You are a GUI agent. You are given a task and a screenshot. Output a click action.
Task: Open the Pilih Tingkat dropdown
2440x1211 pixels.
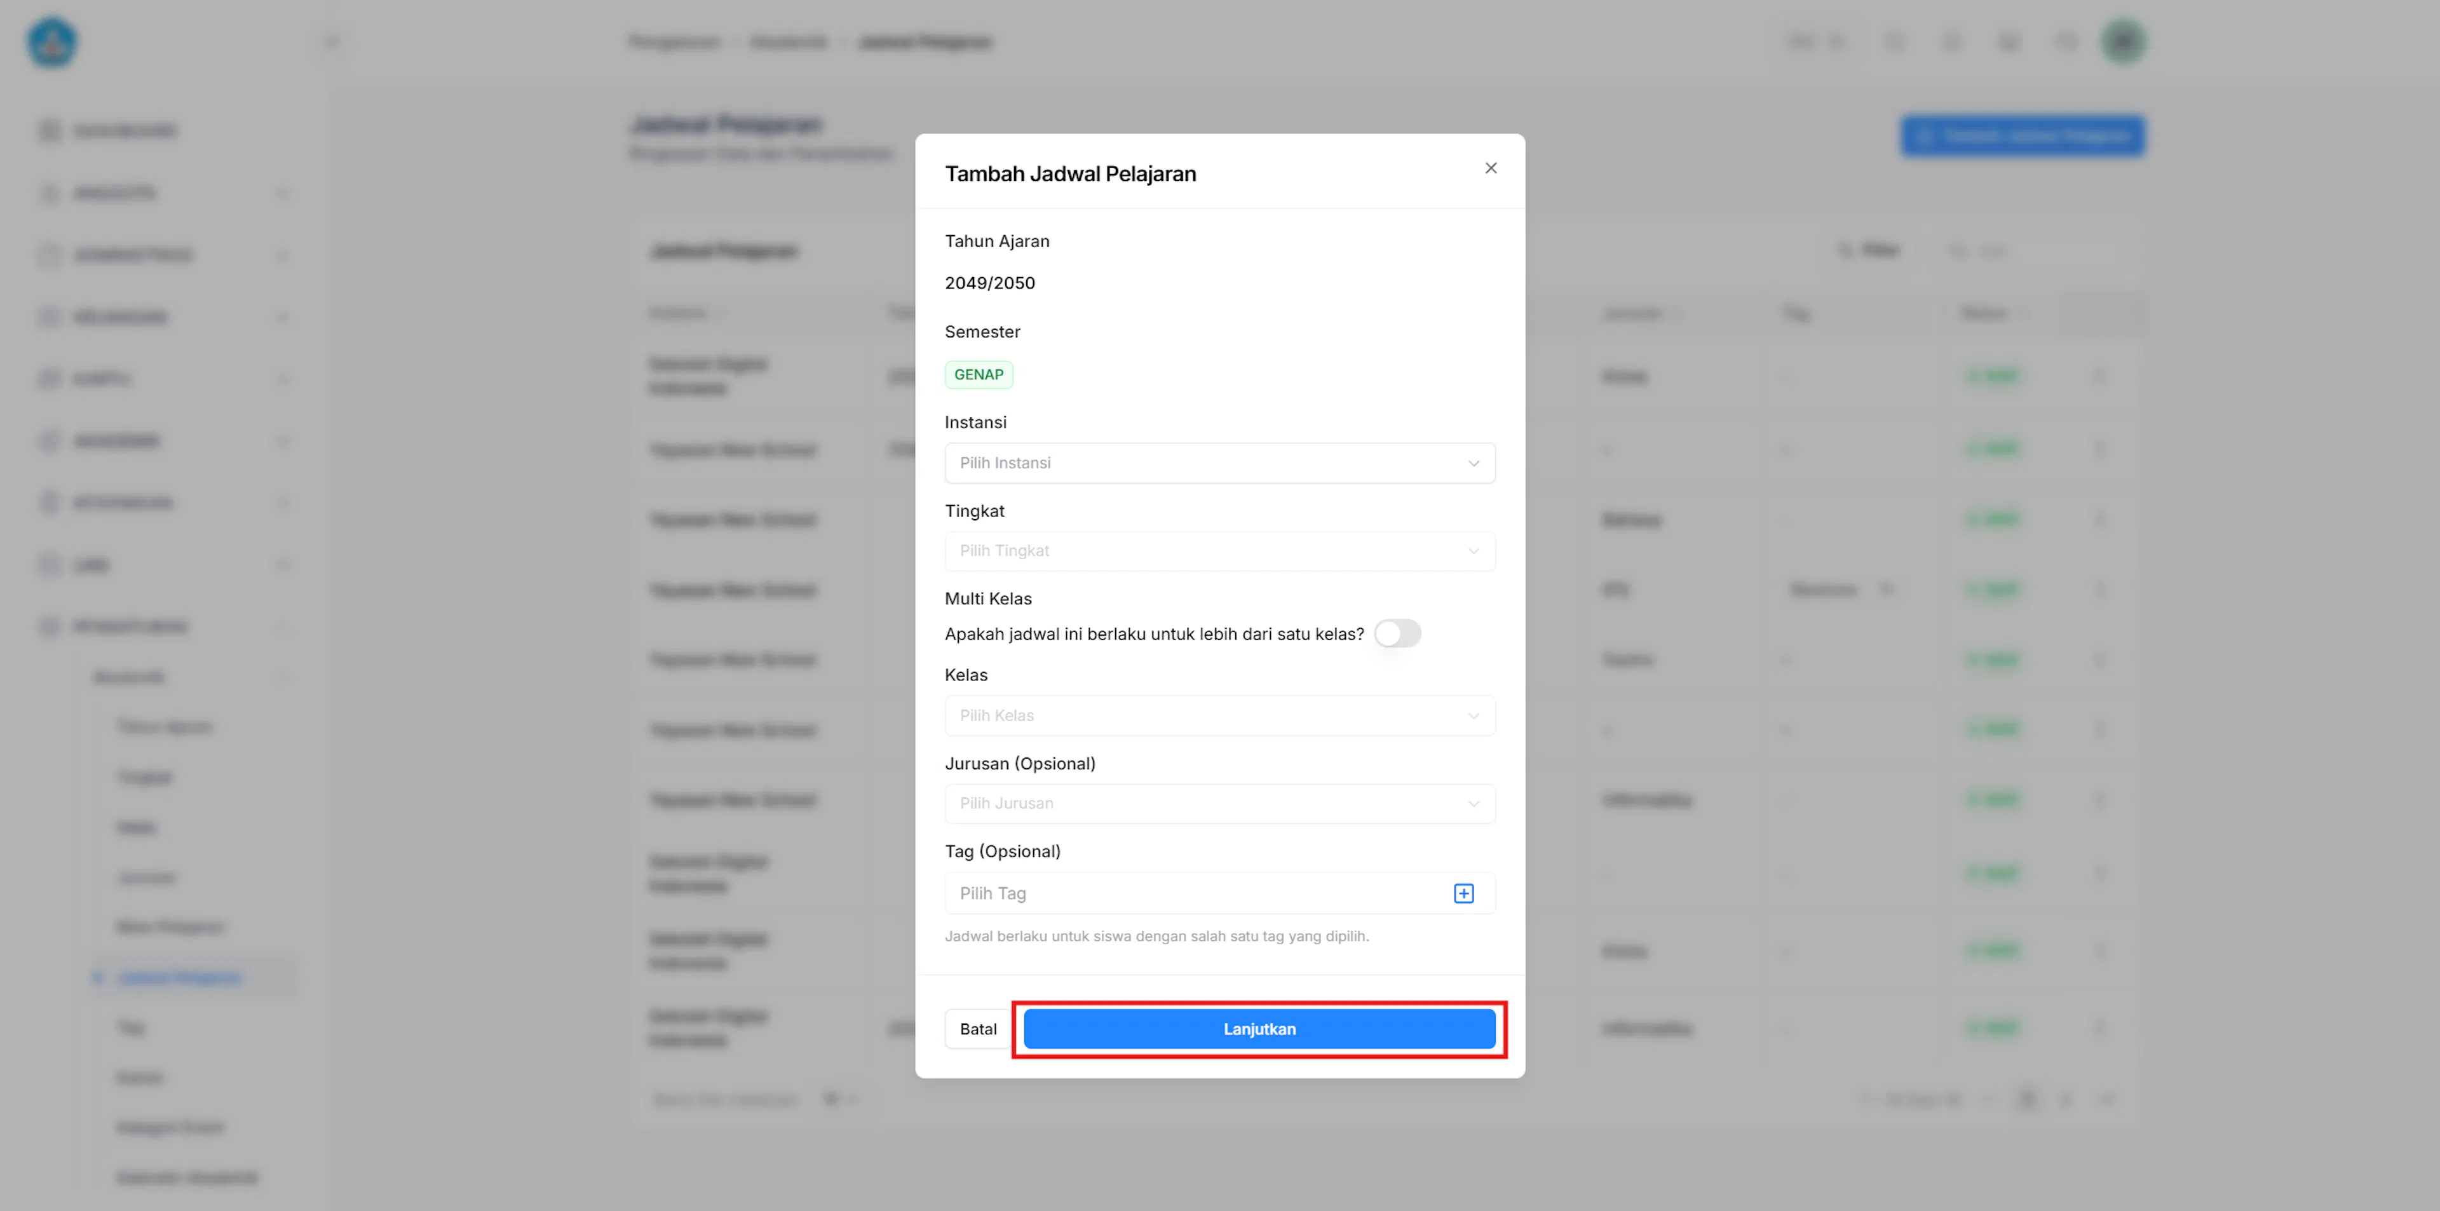click(x=1219, y=551)
